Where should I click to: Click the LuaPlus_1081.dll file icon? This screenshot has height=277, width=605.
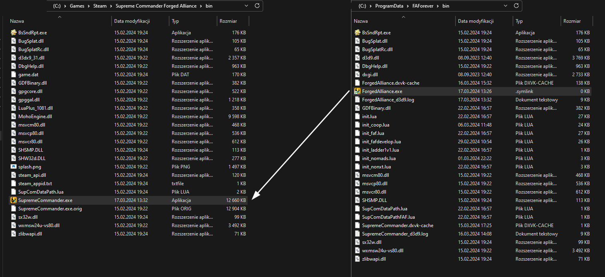click(x=14, y=108)
